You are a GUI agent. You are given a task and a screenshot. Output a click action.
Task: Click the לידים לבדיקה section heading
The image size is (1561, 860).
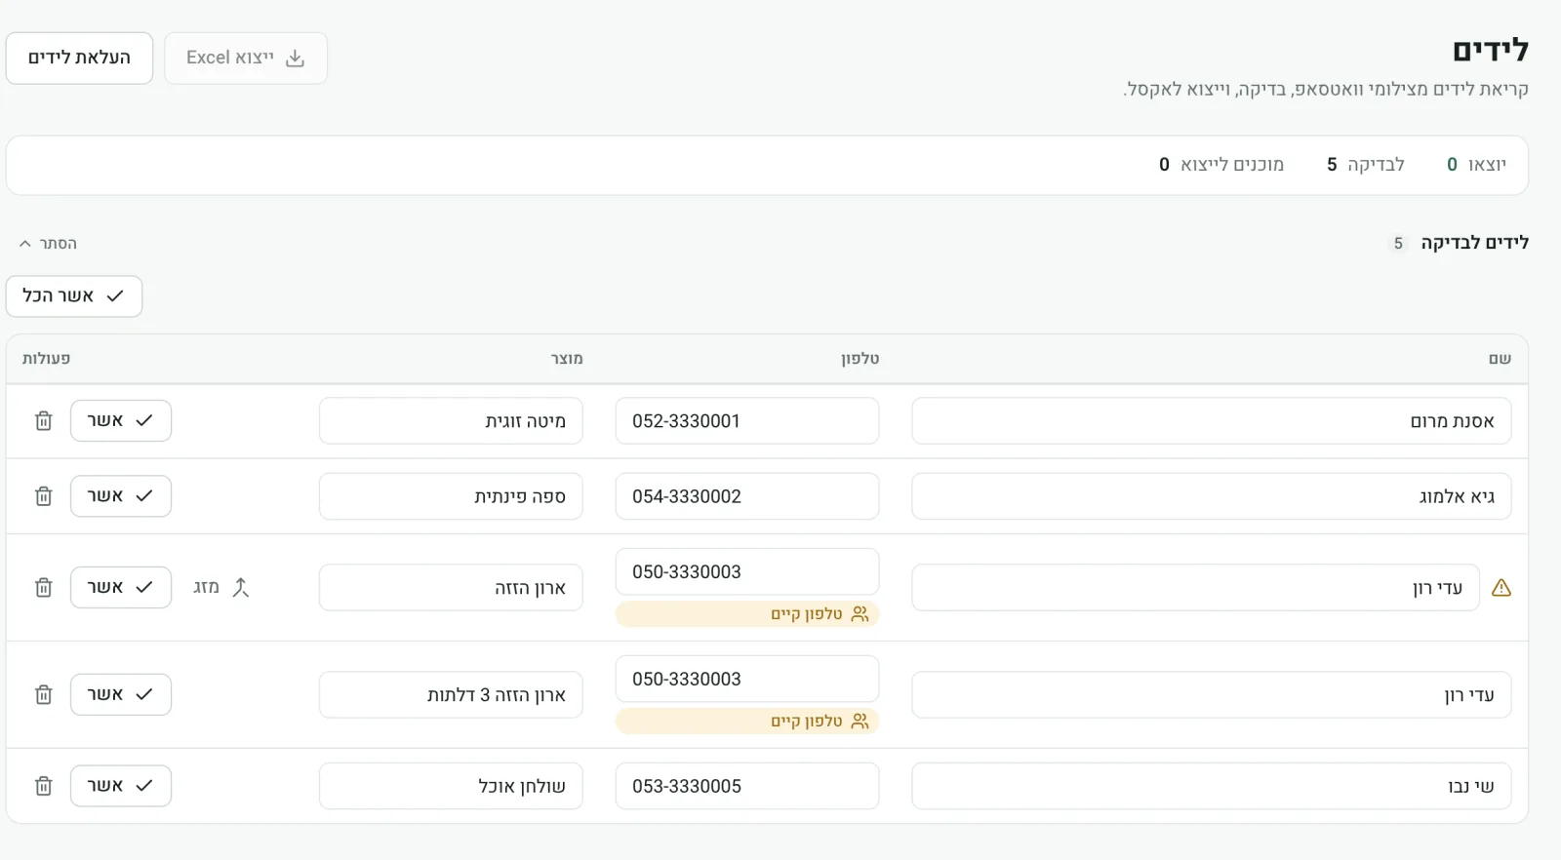point(1474,243)
